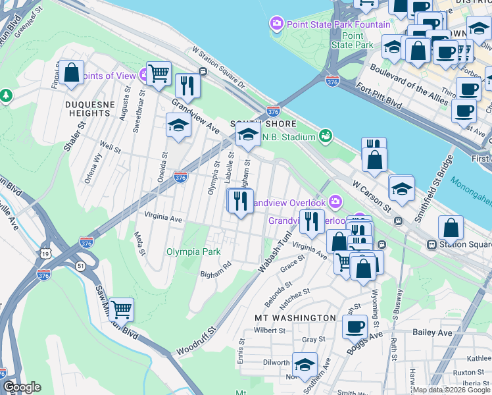Click the 'Woodruff St' street label
The height and width of the screenshot is (395, 492).
pyautogui.click(x=197, y=341)
